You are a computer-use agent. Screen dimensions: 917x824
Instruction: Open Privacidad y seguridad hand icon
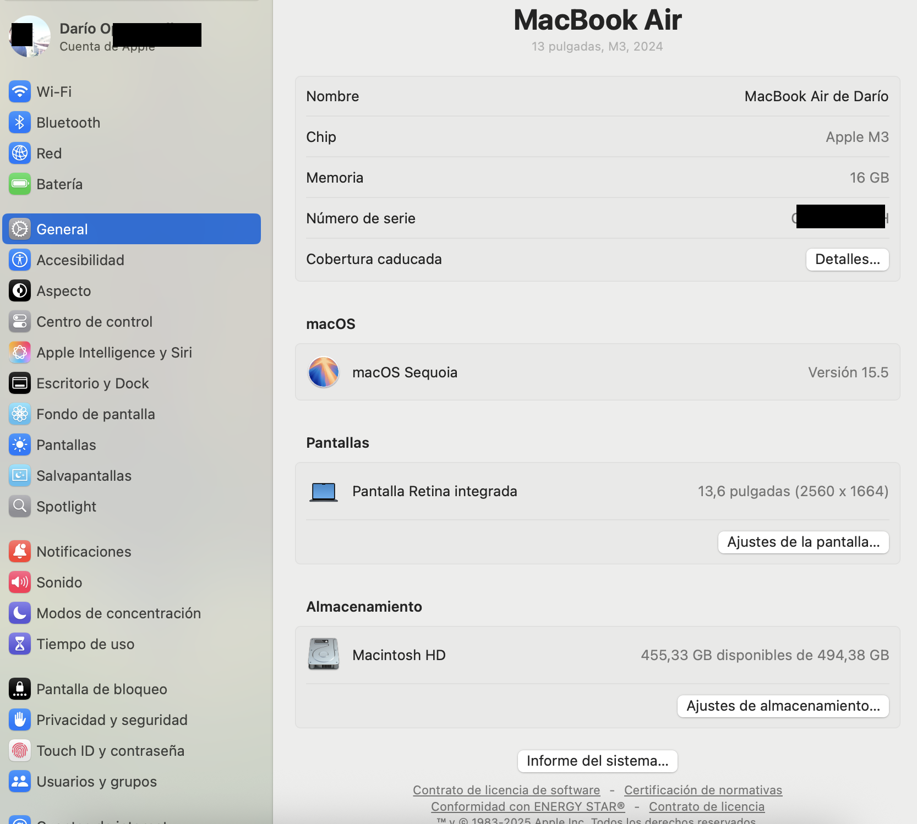[x=20, y=719]
